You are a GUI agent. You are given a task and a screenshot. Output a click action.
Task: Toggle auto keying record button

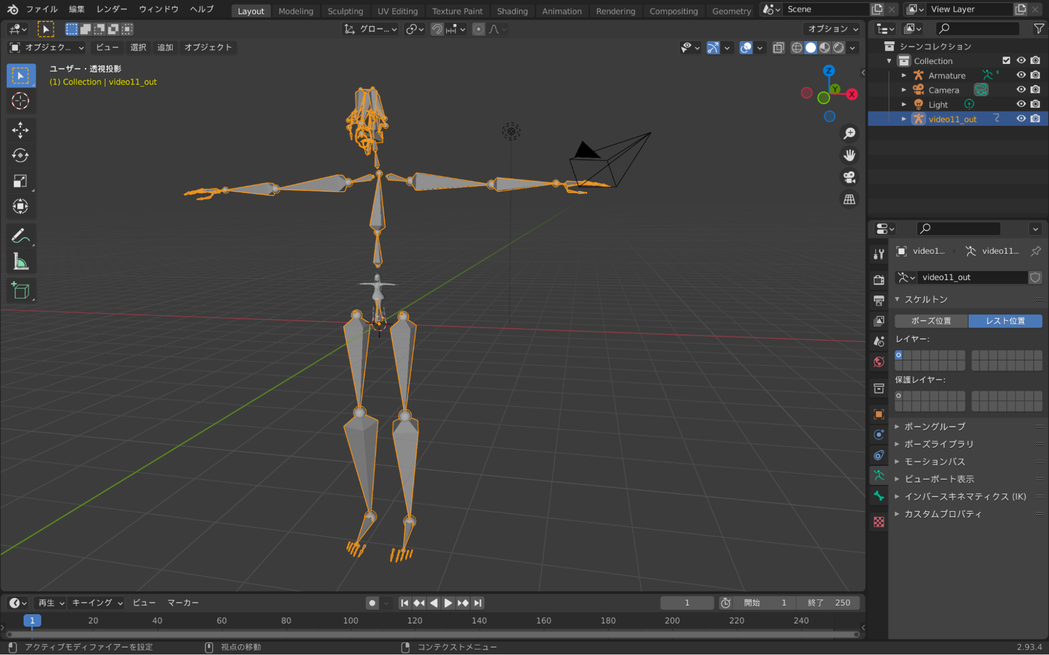pos(372,603)
